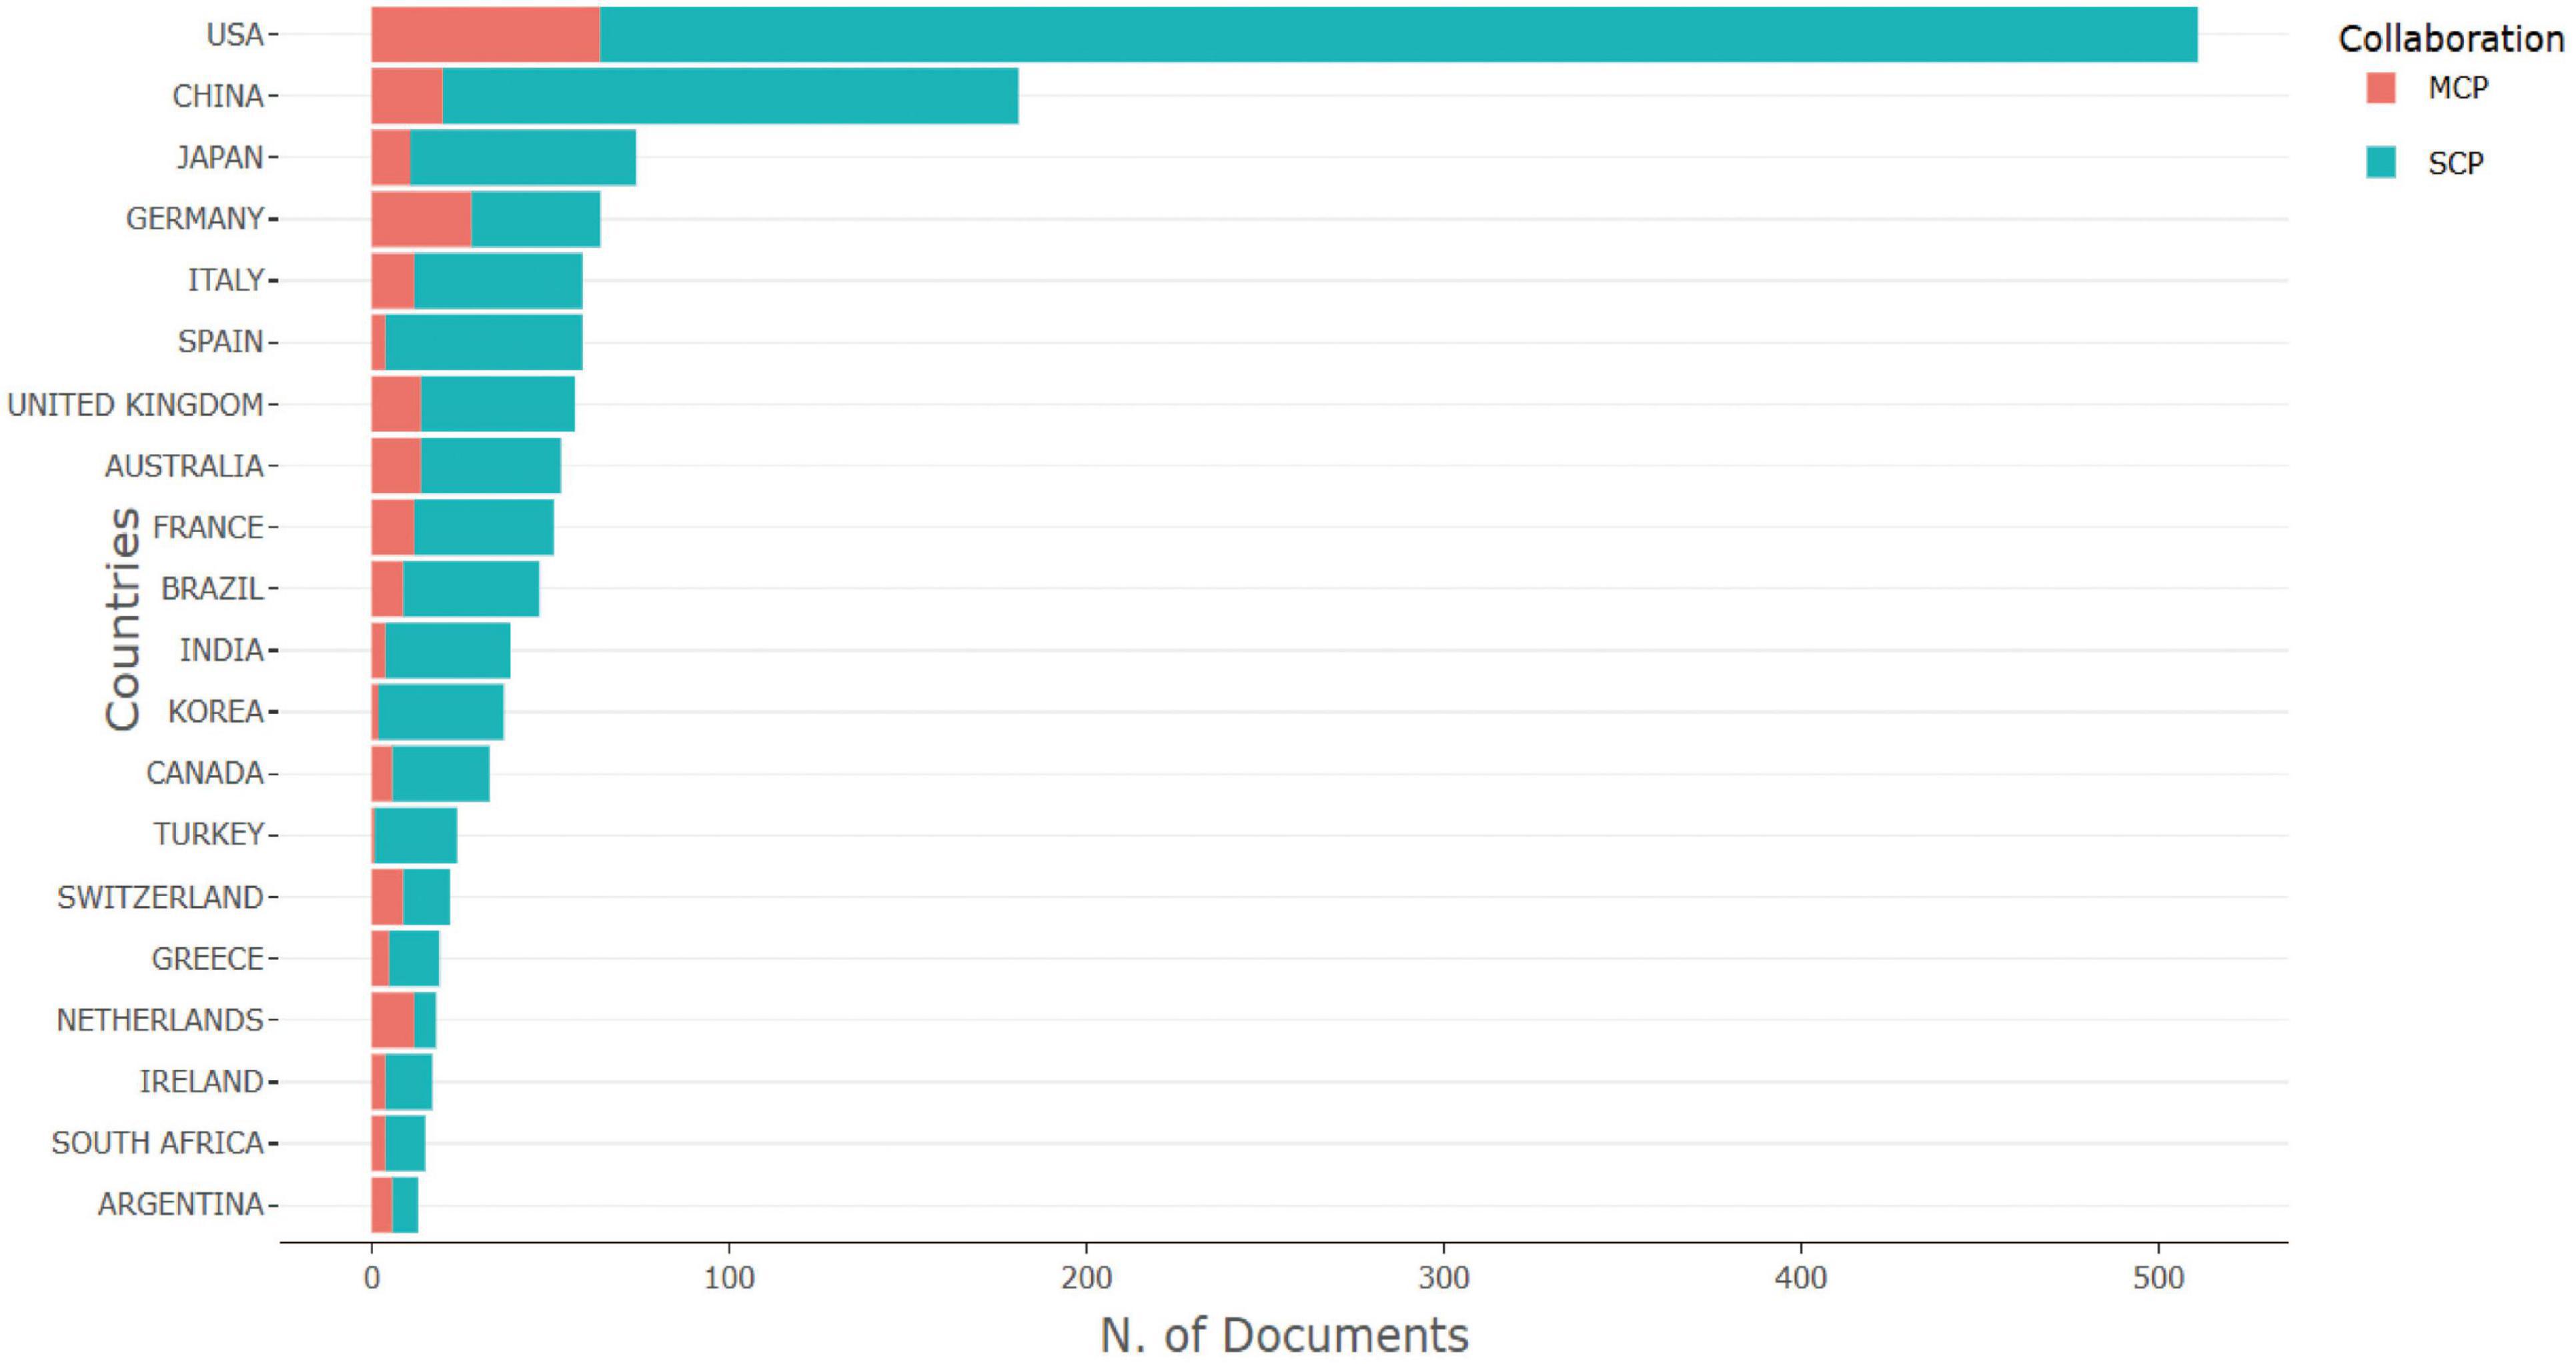Click the JAPAN axis label
Screen dimensions: 2576x1364
[220, 158]
